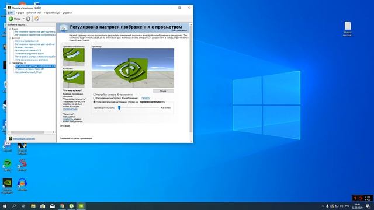374x210 pixels.
Task: Select Изменение разрешения in task tree
Action: click(x=27, y=41)
